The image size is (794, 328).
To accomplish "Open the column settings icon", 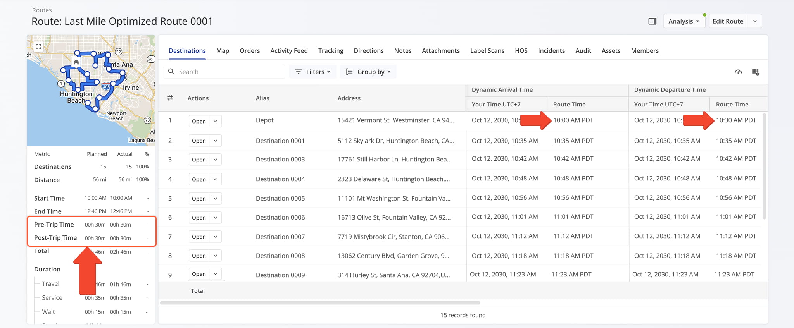I will [756, 72].
